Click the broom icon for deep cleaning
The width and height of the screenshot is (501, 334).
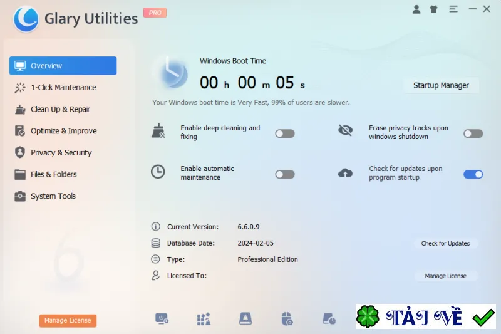point(158,131)
